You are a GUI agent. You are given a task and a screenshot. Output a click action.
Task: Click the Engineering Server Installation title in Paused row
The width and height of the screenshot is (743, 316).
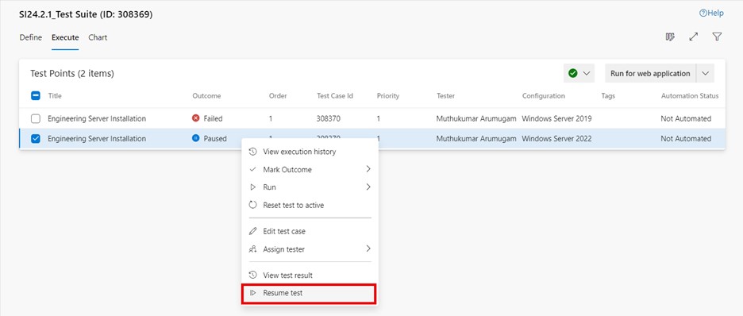click(x=97, y=139)
